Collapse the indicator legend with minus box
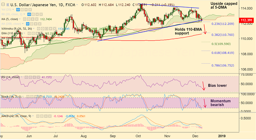This screenshot has width=256, height=140. point(3,4)
